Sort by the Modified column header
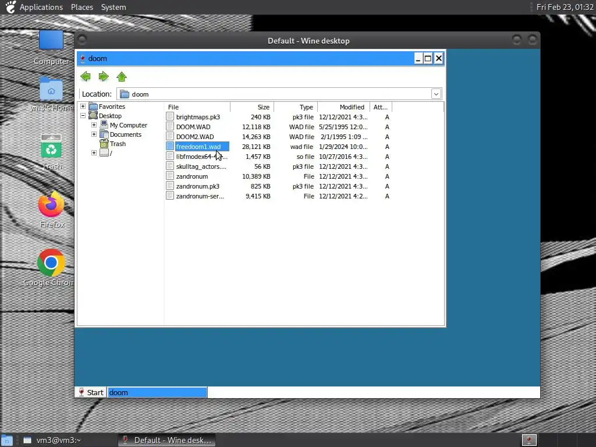This screenshot has width=596, height=447. click(x=343, y=107)
